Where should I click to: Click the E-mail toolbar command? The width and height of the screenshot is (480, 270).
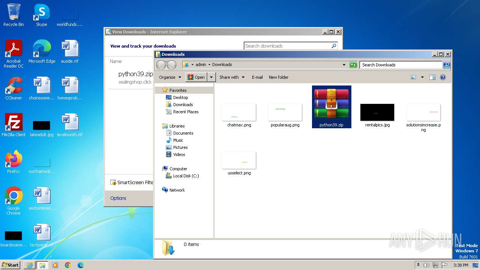257,77
